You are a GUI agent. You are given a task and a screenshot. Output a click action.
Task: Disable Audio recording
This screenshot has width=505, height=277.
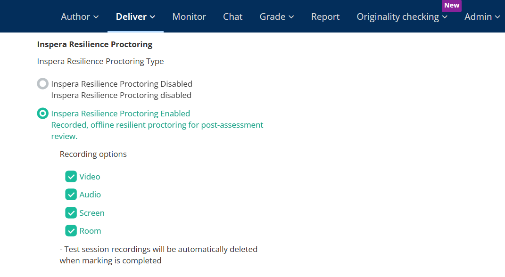coord(71,195)
